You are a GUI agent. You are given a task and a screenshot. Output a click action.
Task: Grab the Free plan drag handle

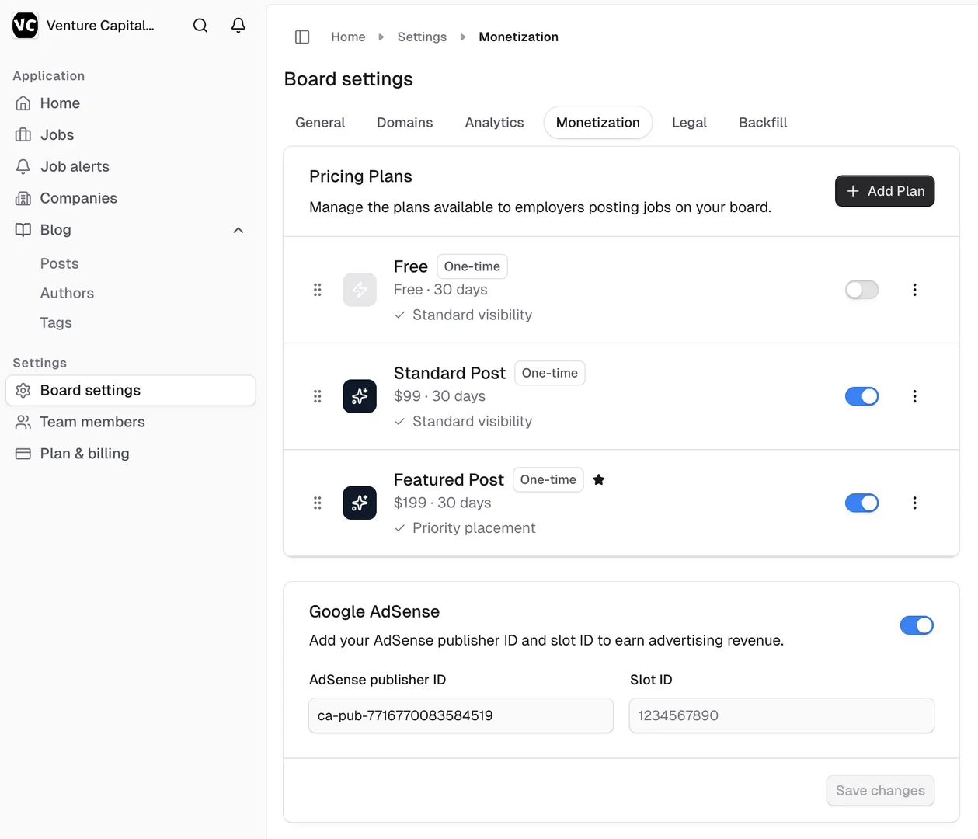pyautogui.click(x=317, y=290)
